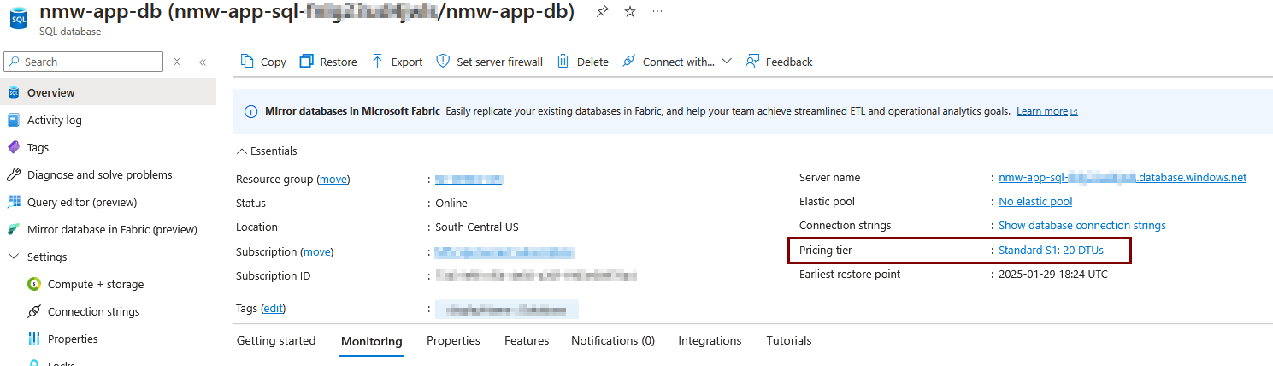Click Export in the toolbar

pos(397,62)
